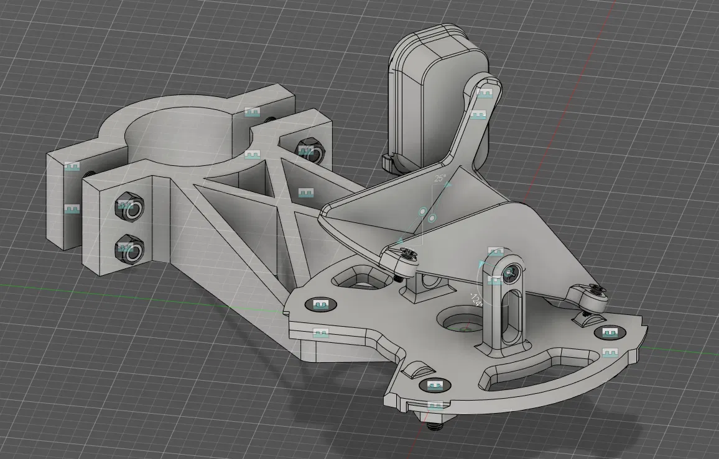
Task: Select the joint glyph on the lower front hex nut
Action: pyautogui.click(x=125, y=247)
